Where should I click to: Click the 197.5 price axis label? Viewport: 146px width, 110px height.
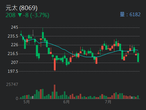coord(13,71)
